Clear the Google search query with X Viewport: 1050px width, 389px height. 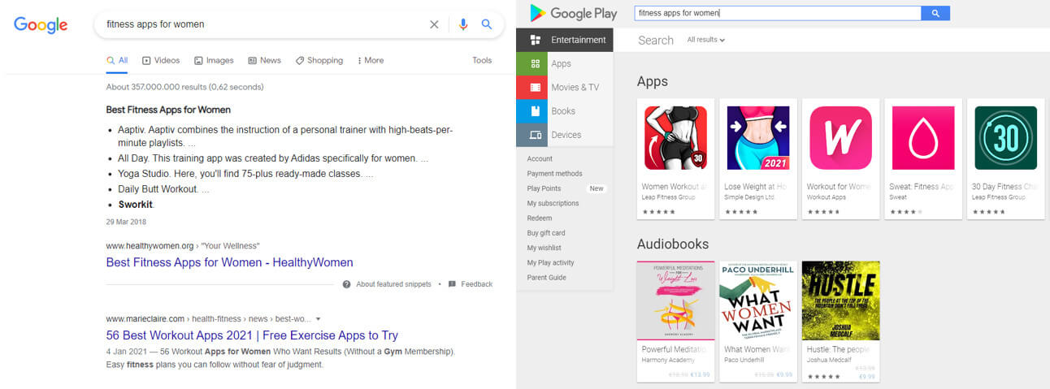434,24
